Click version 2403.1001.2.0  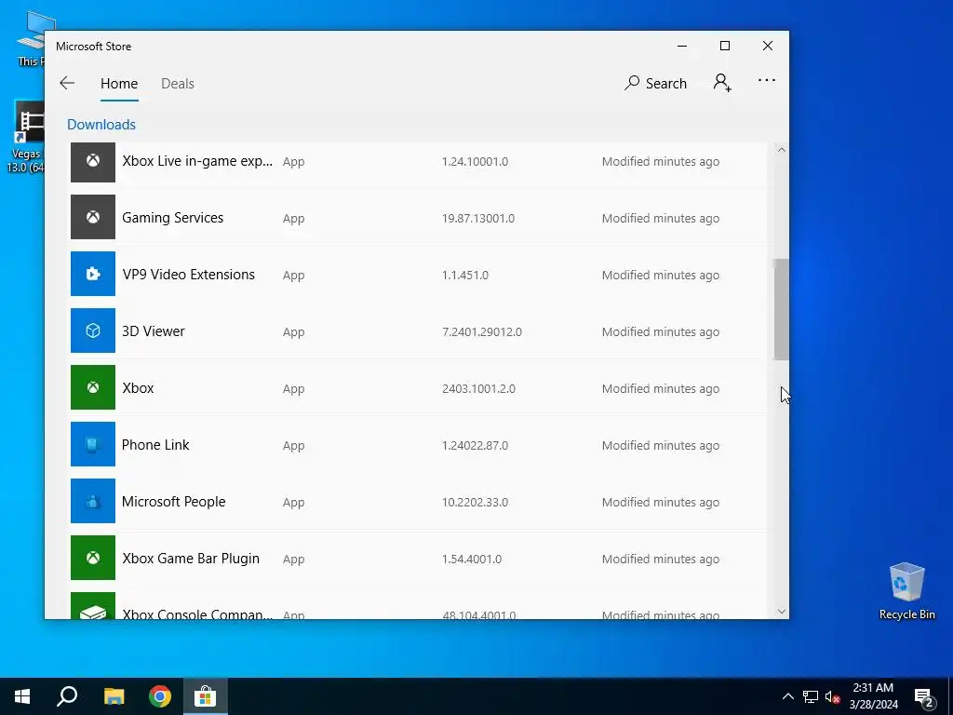479,388
